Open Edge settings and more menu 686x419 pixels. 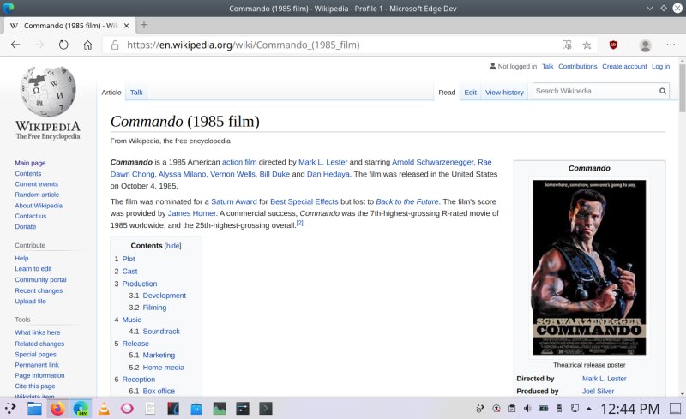(x=671, y=45)
